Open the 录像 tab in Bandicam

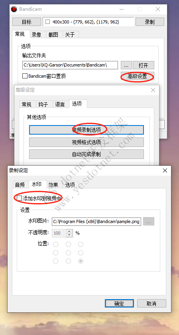tap(36, 35)
